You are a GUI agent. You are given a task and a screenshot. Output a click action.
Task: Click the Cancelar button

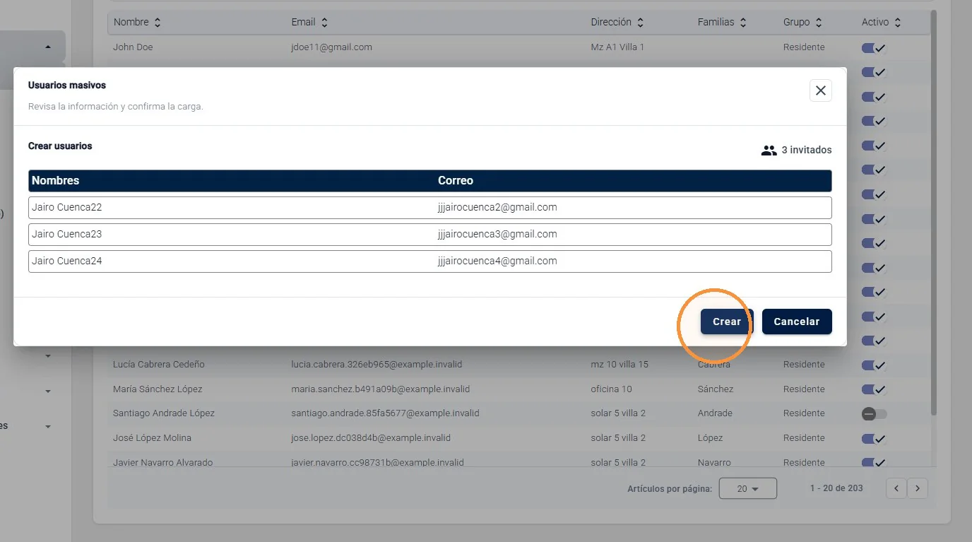(797, 322)
